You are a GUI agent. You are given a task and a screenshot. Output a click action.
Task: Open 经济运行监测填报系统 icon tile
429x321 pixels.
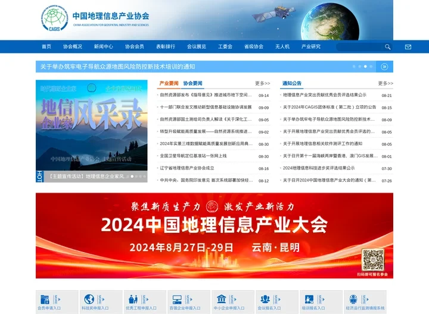(x=365, y=302)
